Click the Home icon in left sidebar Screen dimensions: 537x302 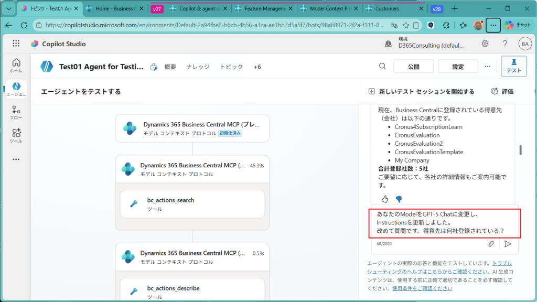(x=16, y=65)
